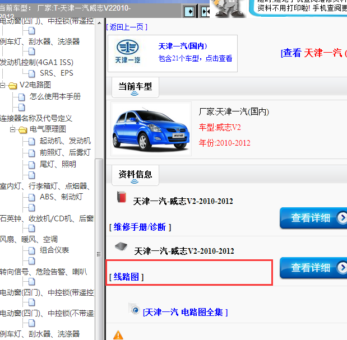Open the 天津一汽 电路图全集 link
The width and height of the screenshot is (347, 340).
pyautogui.click(x=185, y=312)
